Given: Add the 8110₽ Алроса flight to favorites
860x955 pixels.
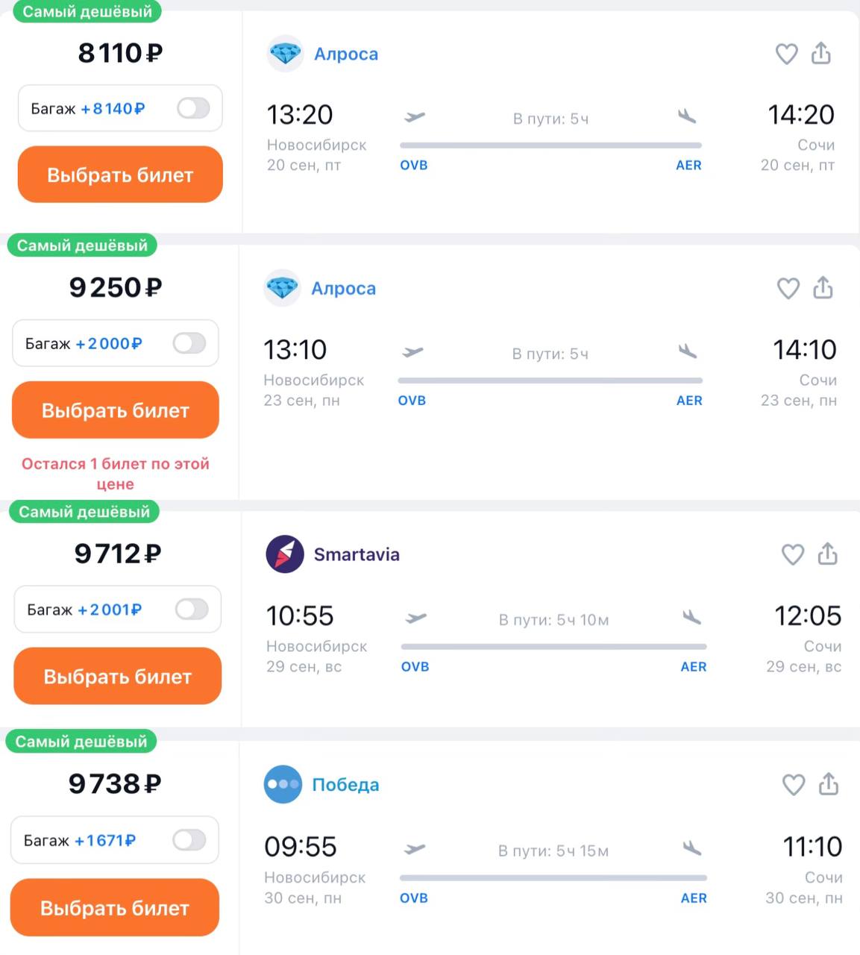Looking at the screenshot, I should pyautogui.click(x=786, y=54).
